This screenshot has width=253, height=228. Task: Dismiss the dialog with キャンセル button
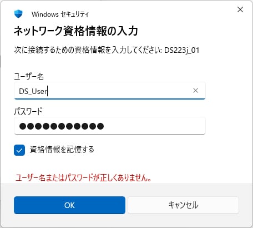183,205
